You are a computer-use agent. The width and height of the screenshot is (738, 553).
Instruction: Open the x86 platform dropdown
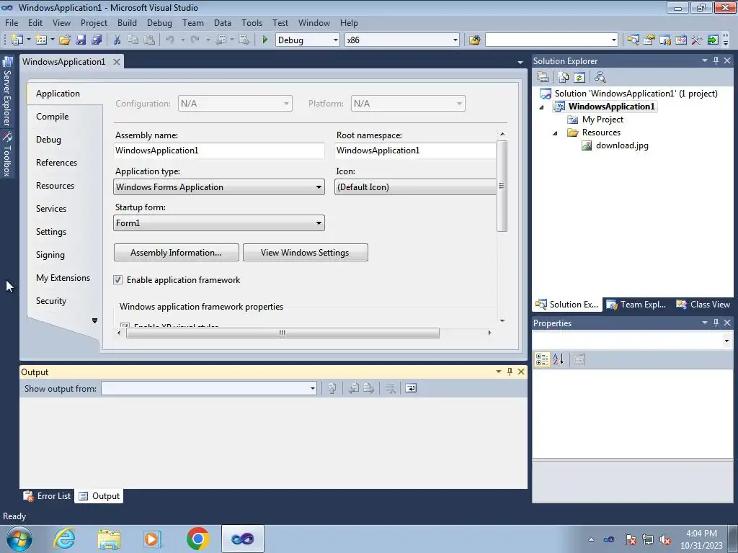pyautogui.click(x=455, y=40)
